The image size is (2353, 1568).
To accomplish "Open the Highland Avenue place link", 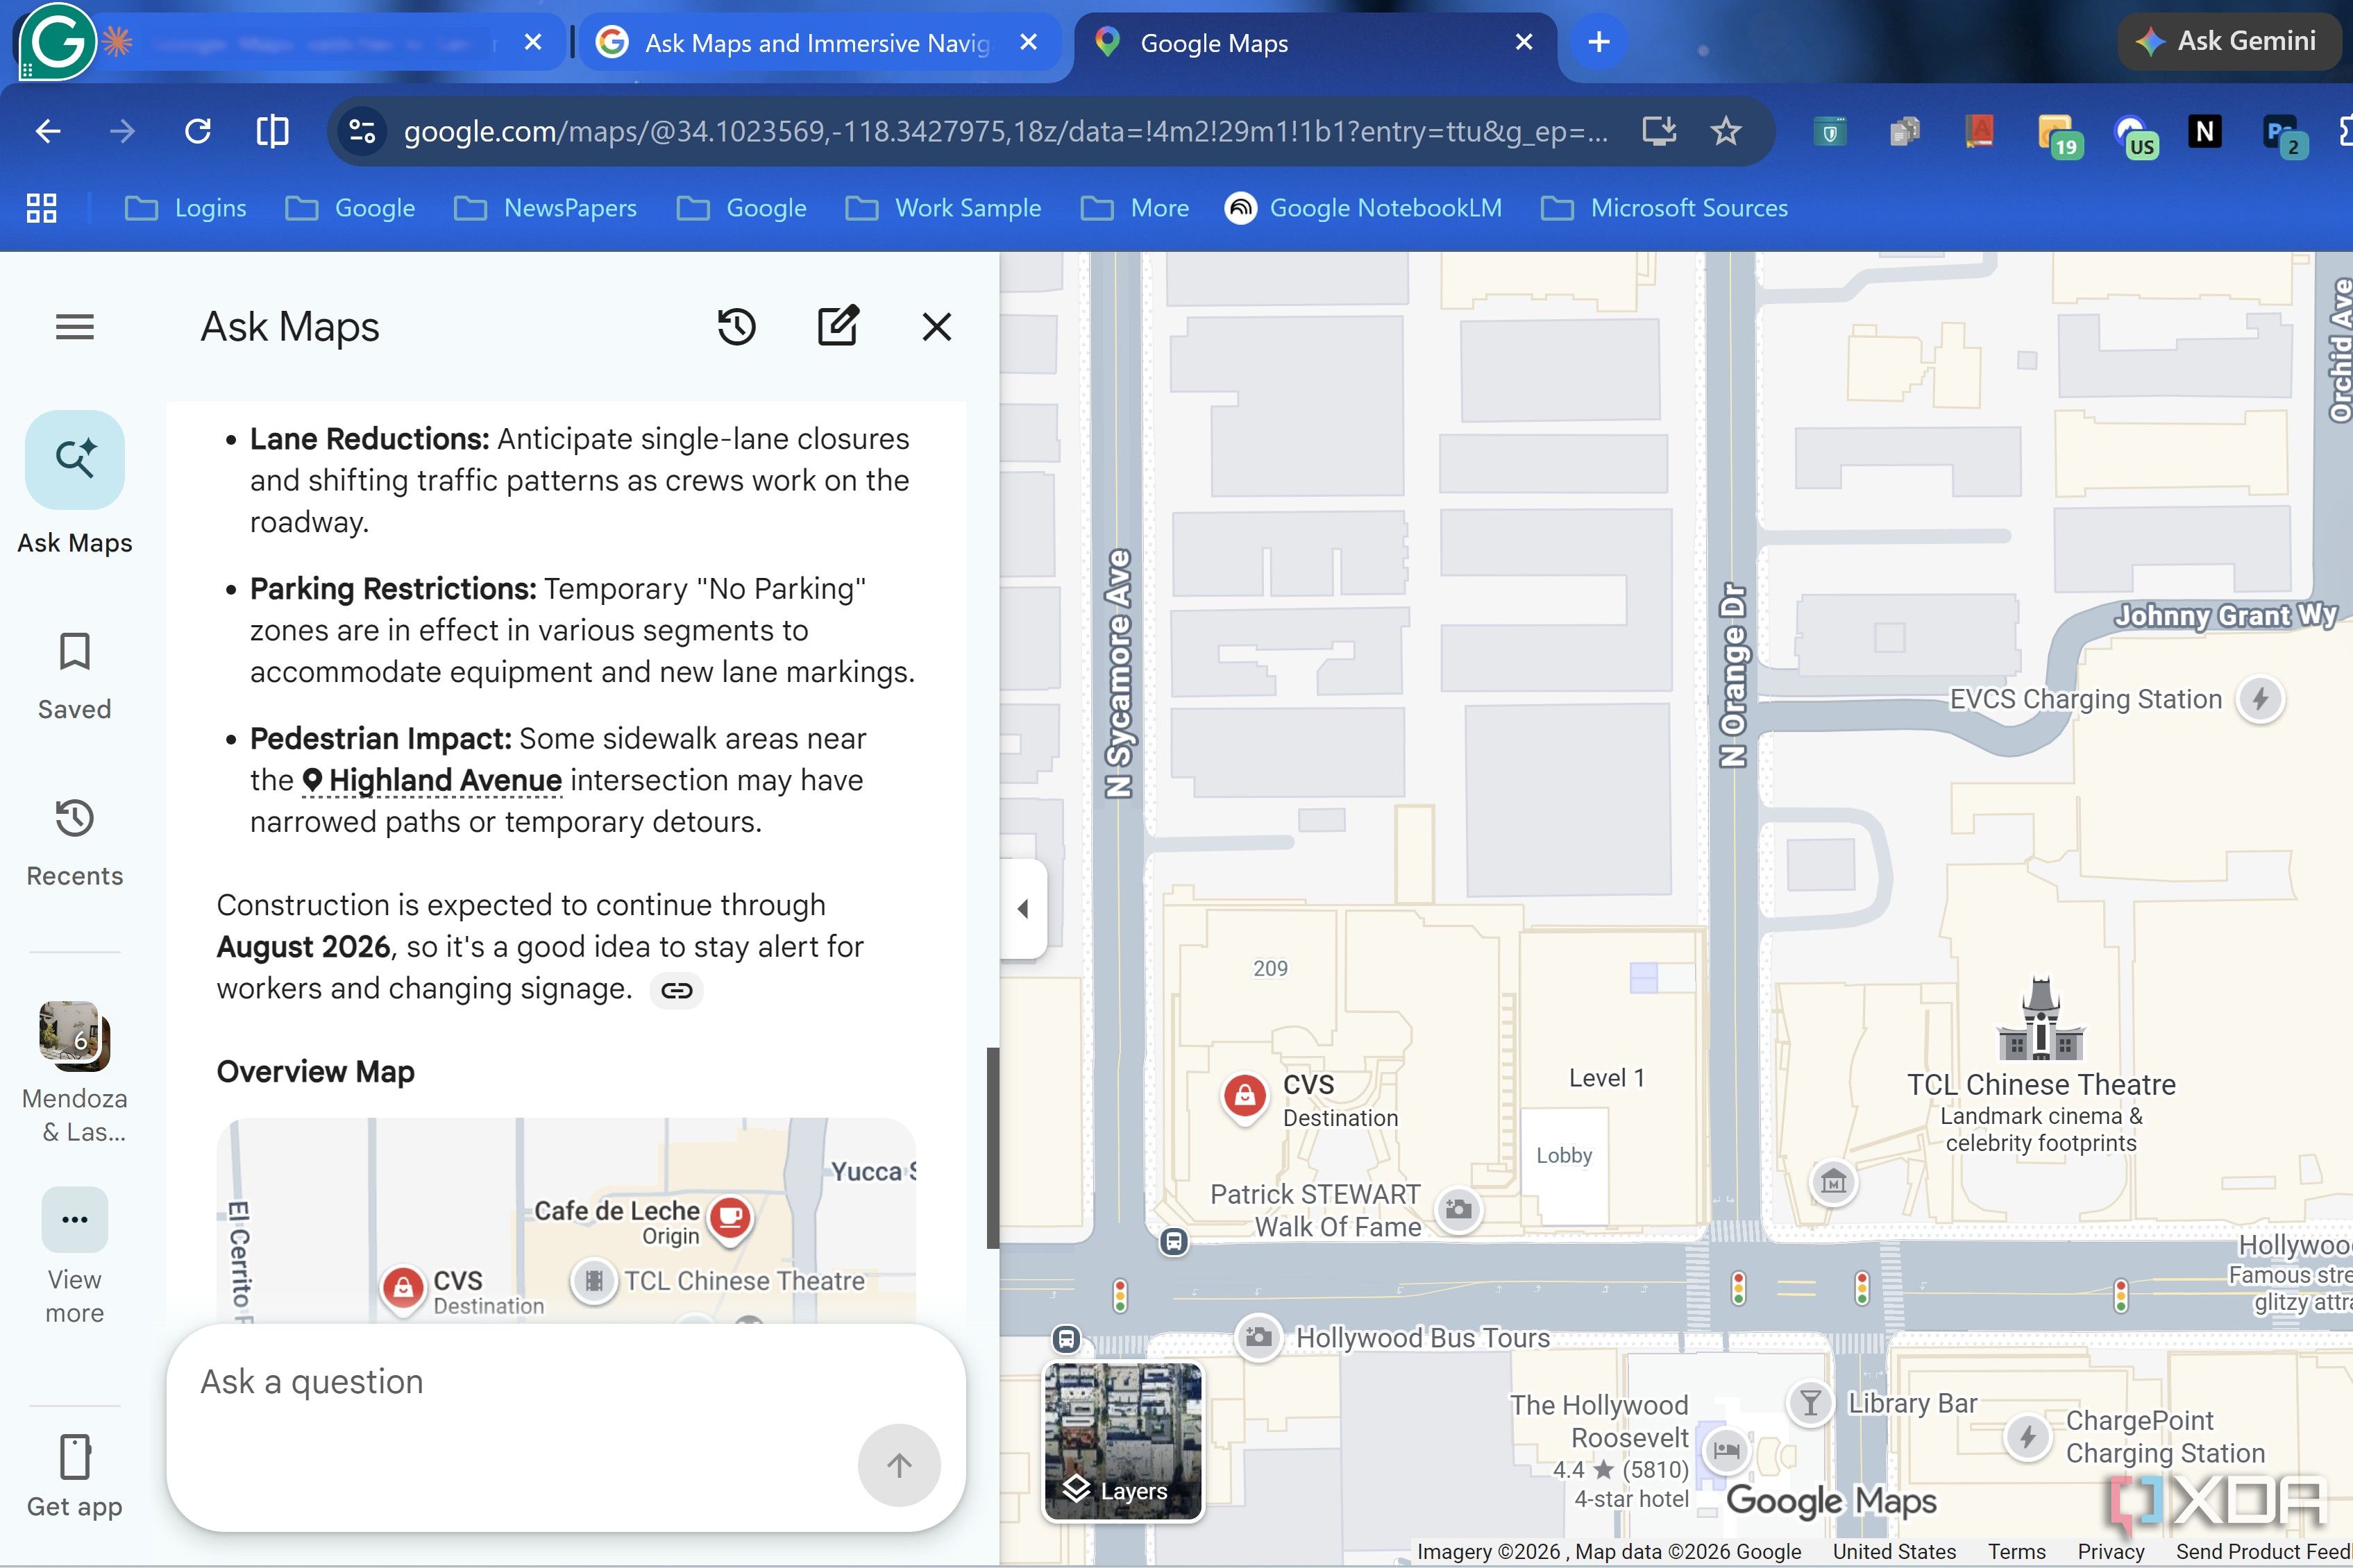I will (432, 780).
